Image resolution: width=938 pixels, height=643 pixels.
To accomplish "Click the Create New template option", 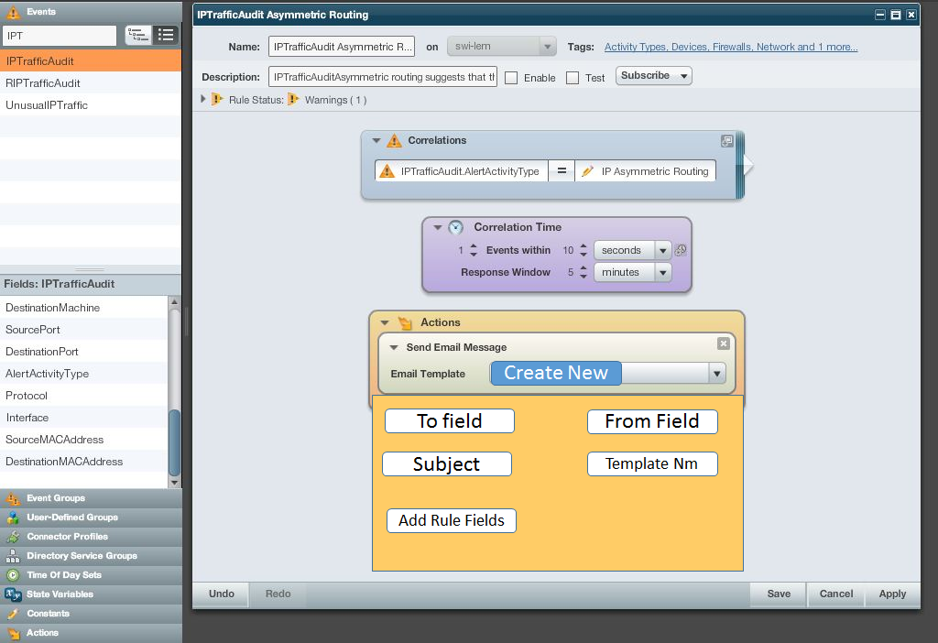I will click(x=556, y=373).
